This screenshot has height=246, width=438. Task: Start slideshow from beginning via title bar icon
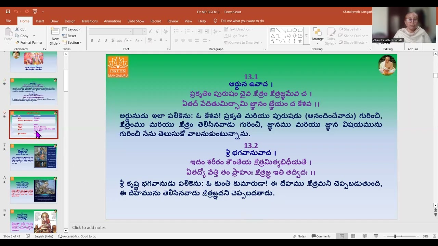(x=35, y=12)
